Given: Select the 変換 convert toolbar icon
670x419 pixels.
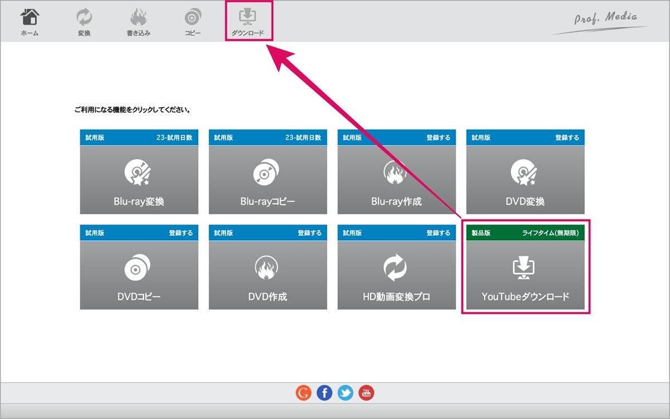Looking at the screenshot, I should [84, 22].
